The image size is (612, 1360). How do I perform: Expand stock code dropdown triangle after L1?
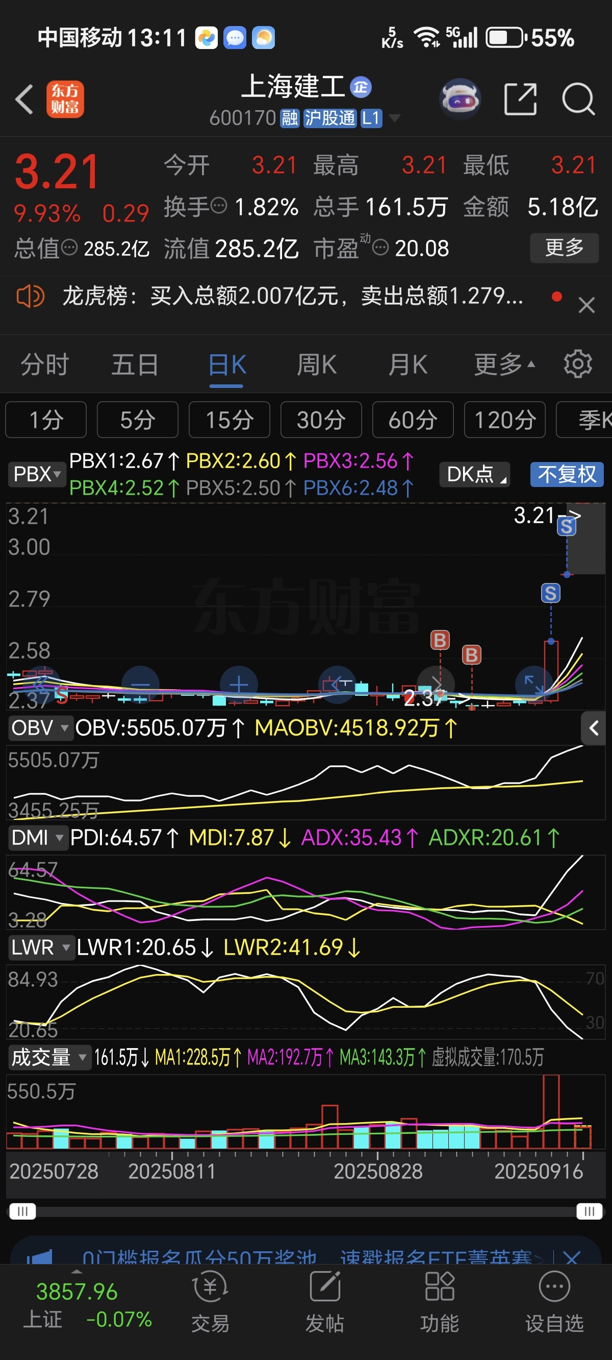395,118
